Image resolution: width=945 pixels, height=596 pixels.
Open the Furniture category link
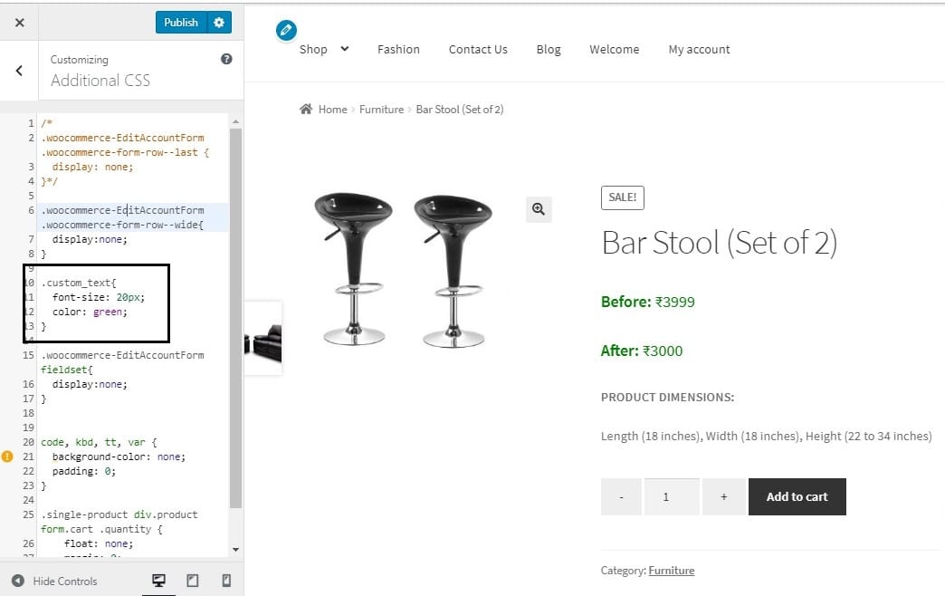671,571
